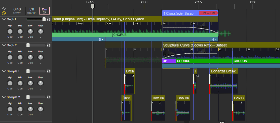Collapse the Deck 2 controls
Screen dimensions: 280x123
point(4,45)
